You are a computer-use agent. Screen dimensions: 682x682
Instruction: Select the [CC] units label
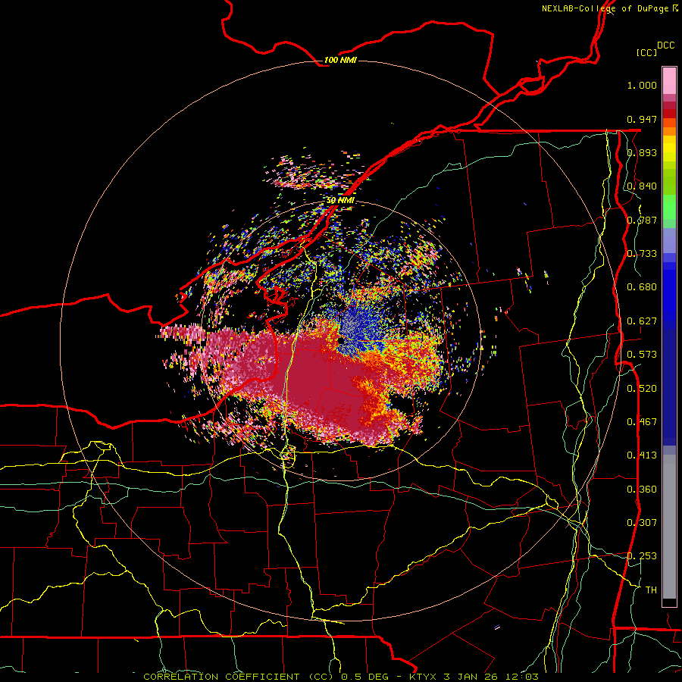point(647,52)
